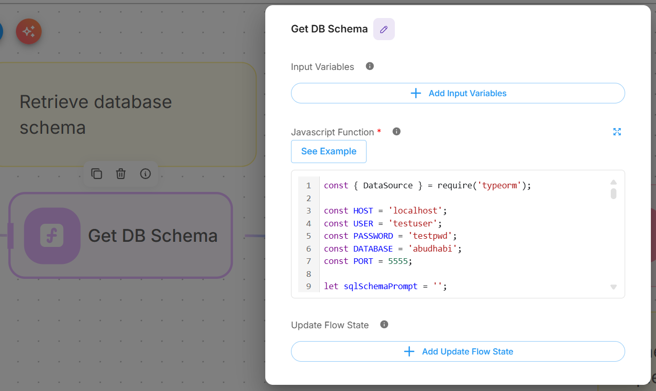Viewport: 656px width, 391px height.
Task: Click the orange sparkle generate button
Action: (29, 32)
